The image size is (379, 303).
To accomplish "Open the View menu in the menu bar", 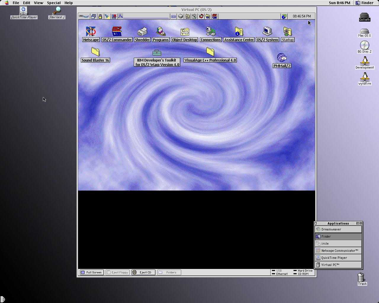I will tap(38, 3).
